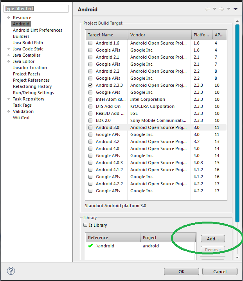Uncheck the Android 2.3.3 target checkbox
Image resolution: width=243 pixels, height=281 pixels.
pyautogui.click(x=90, y=85)
